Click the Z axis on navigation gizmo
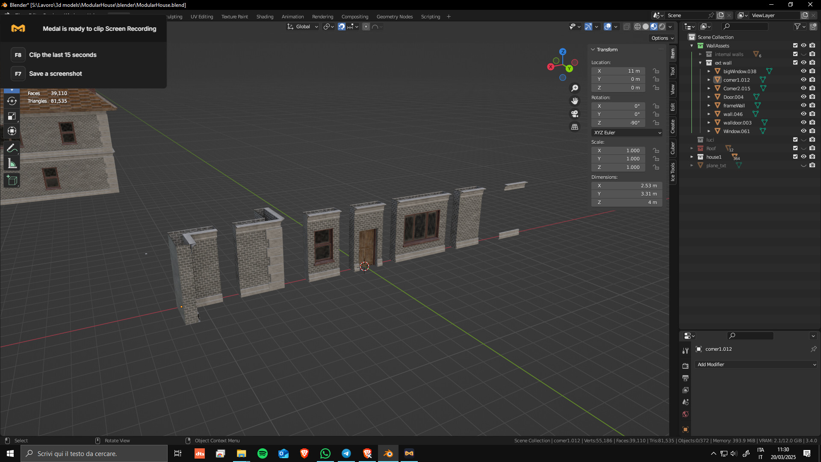821x462 pixels. pos(563,51)
